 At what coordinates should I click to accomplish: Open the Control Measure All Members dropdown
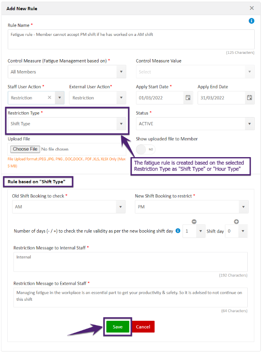pyautogui.click(x=67, y=72)
